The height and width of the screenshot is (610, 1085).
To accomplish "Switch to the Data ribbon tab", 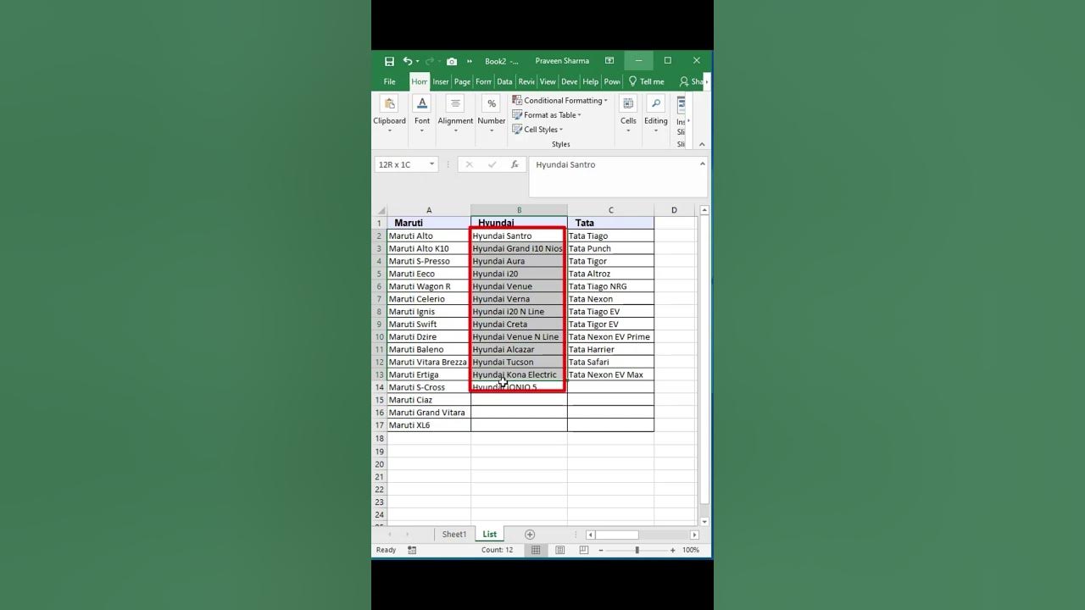I will [x=504, y=81].
